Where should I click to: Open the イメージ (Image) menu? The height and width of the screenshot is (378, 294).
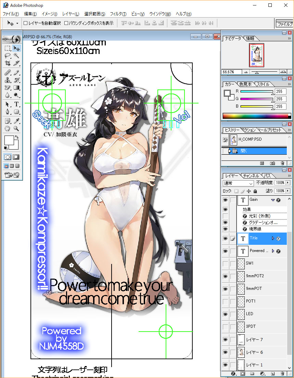tap(50, 14)
